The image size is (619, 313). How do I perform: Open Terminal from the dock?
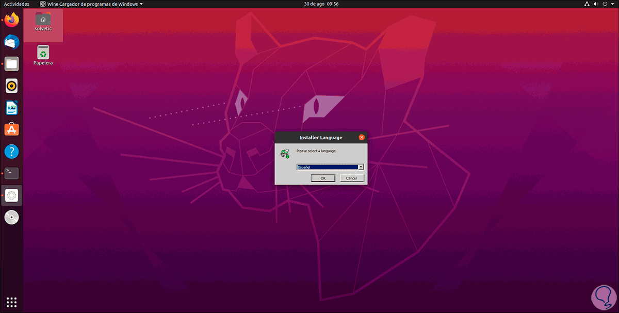tap(11, 173)
